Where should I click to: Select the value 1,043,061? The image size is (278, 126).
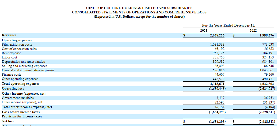coord(267,70)
